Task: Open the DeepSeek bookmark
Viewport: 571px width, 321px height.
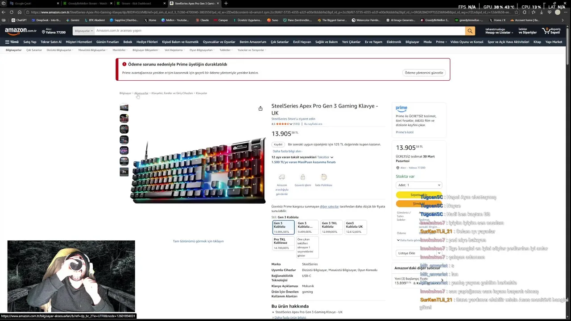Action: [x=46, y=20]
